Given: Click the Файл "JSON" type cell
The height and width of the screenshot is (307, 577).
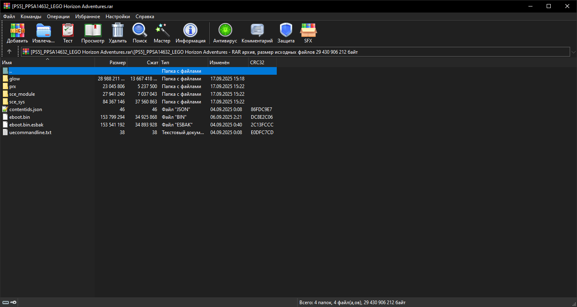Looking at the screenshot, I should (x=176, y=109).
